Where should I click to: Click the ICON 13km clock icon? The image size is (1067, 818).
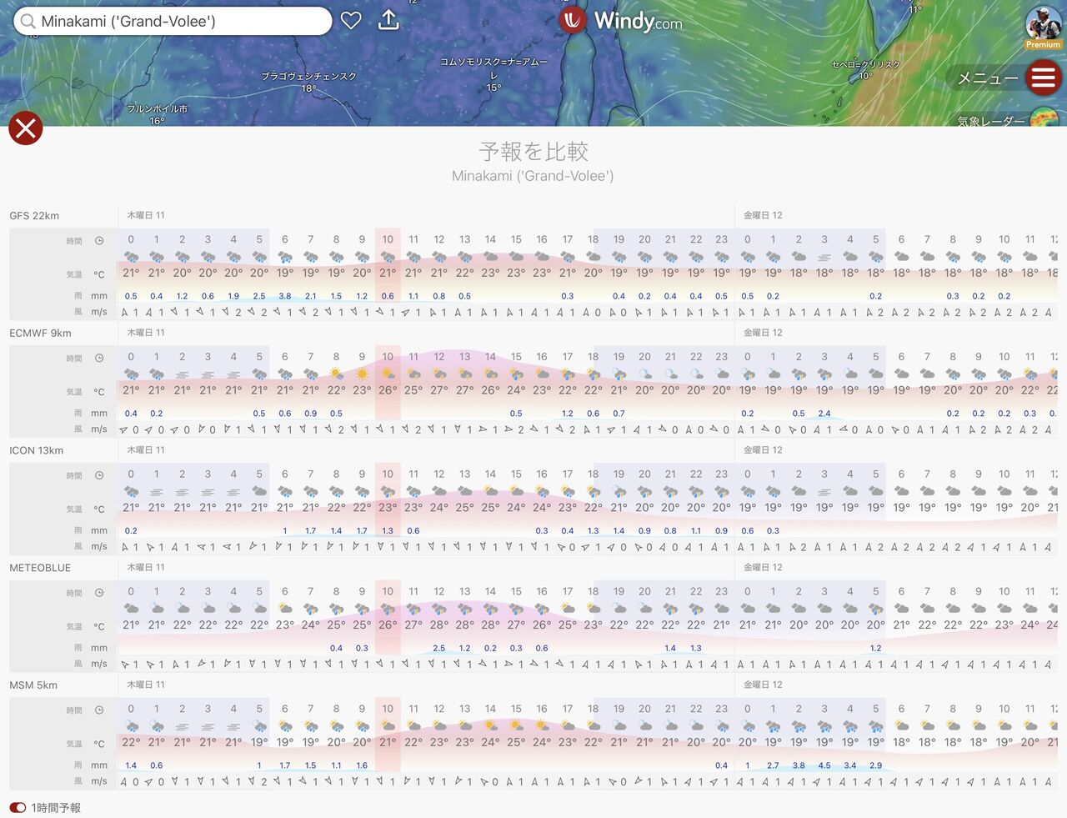pyautogui.click(x=99, y=475)
